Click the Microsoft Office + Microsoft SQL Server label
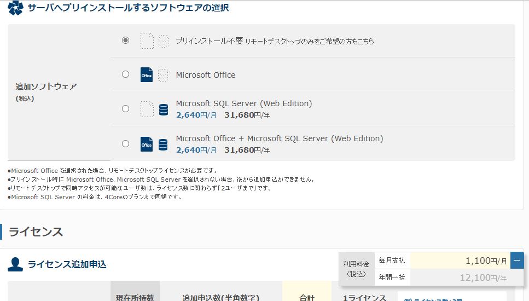The width and height of the screenshot is (529, 301). click(280, 138)
